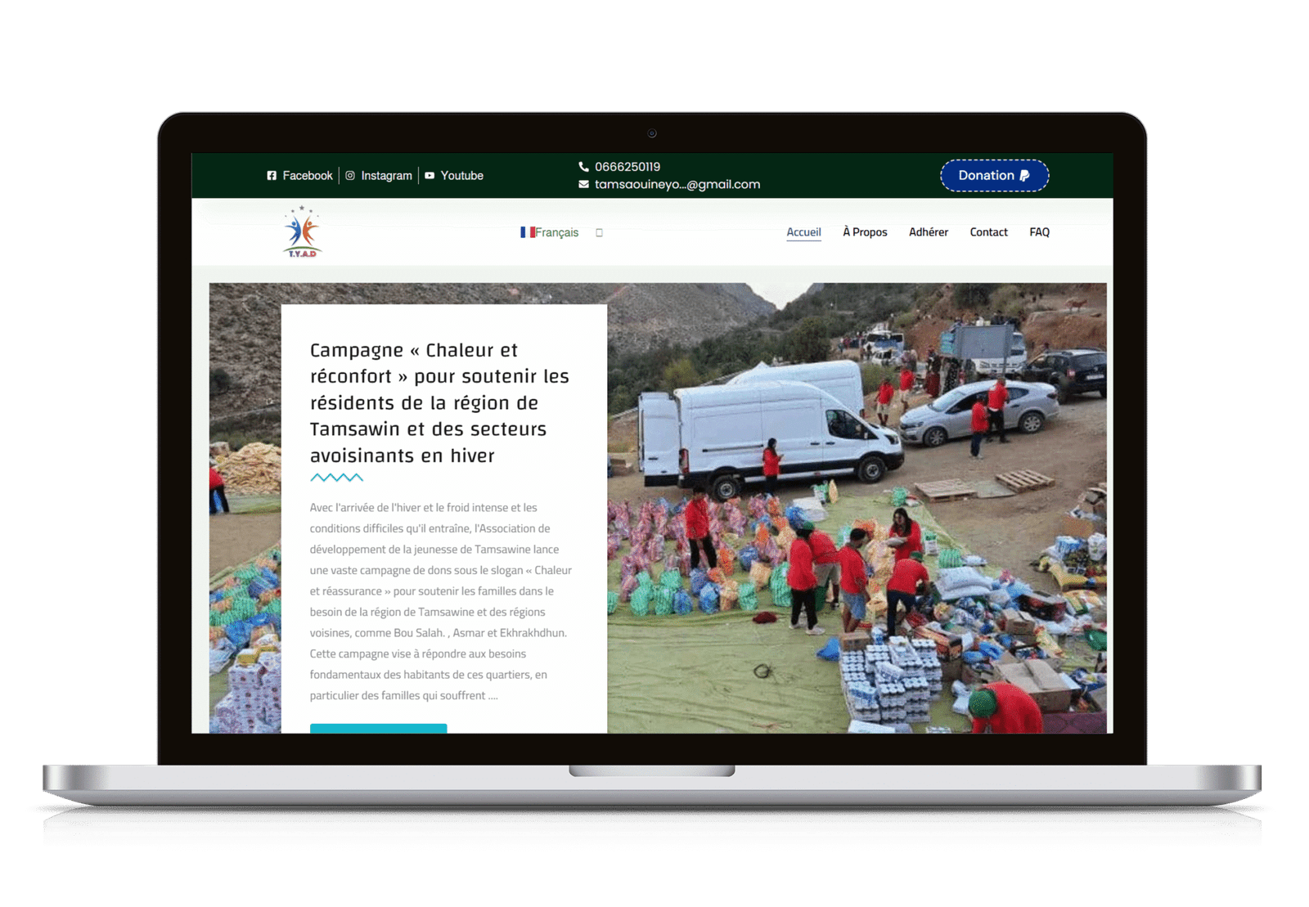Viewport: 1309px width, 907px height.
Task: Open the Instagram link
Action: coord(386,176)
